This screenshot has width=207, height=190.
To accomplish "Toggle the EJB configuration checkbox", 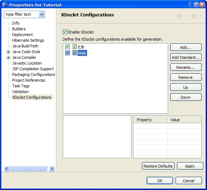I will point(67,47).
